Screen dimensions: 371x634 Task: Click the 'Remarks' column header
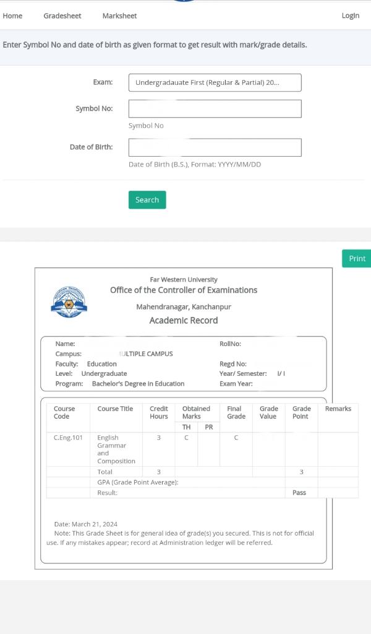tap(338, 409)
